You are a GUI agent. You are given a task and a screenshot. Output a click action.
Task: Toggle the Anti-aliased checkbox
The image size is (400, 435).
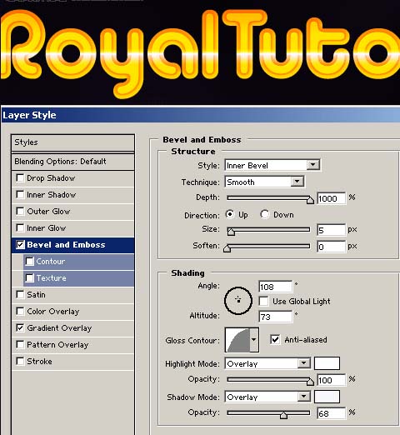(275, 339)
